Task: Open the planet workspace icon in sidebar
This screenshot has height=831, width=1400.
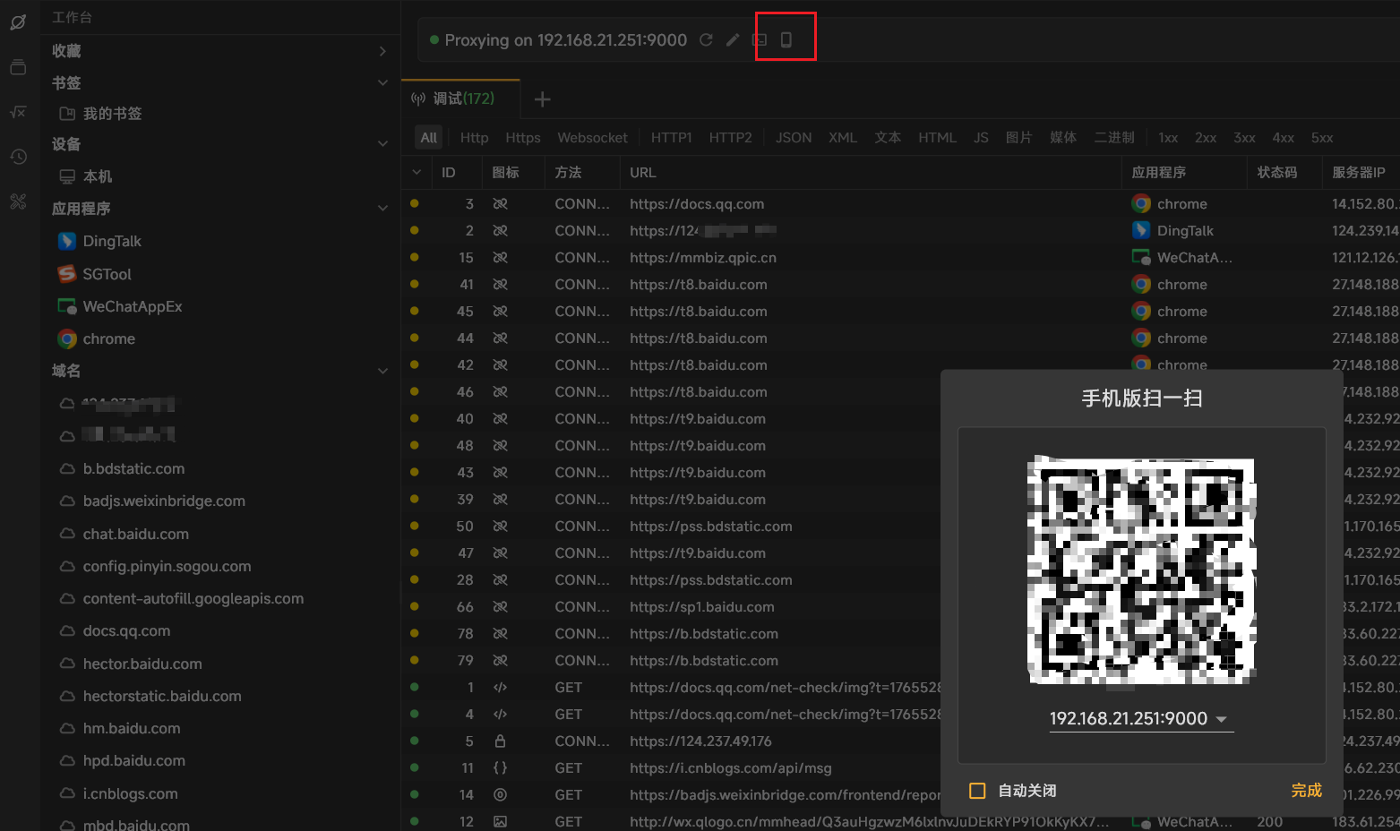Action: [18, 22]
